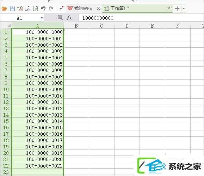Close the 我的WPS tab

point(99,8)
